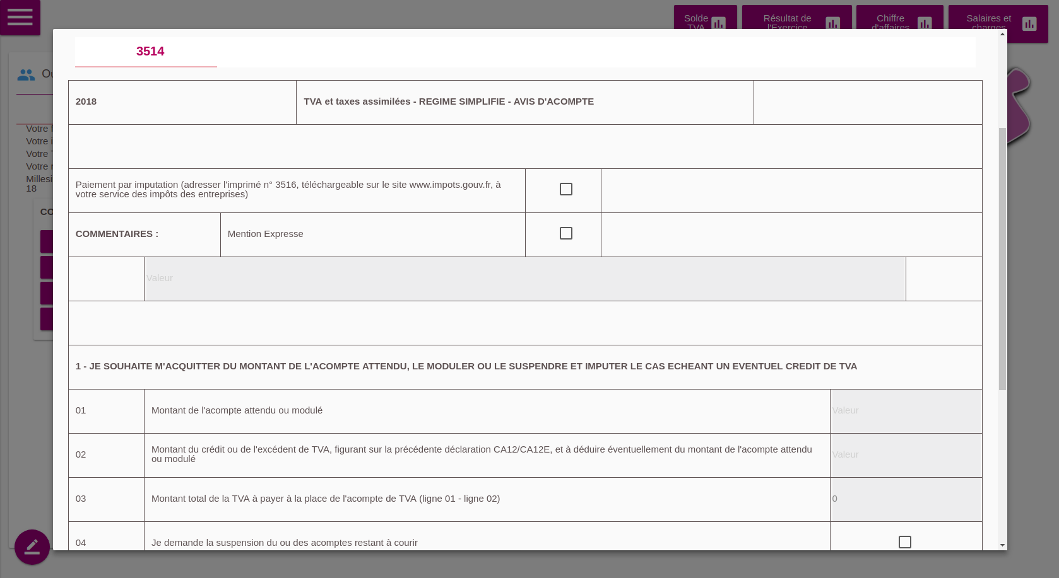The image size is (1059, 578).
Task: Open the hamburger menu
Action: click(20, 17)
